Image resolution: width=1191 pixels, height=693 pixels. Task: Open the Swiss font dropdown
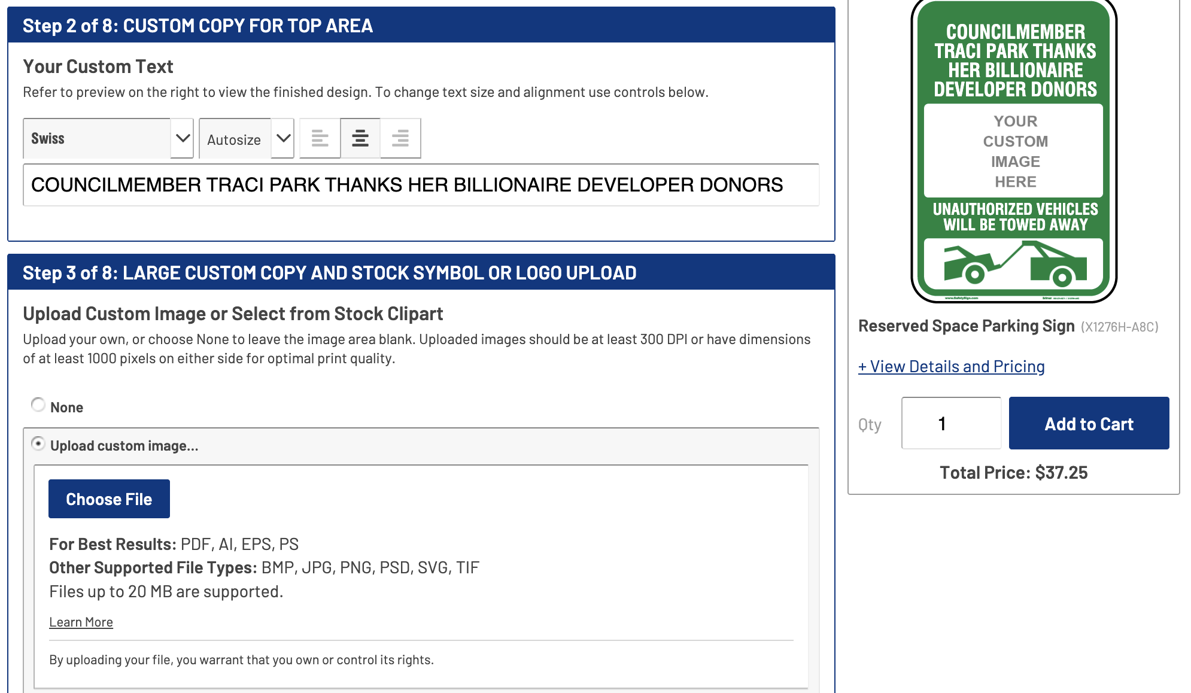tap(97, 138)
